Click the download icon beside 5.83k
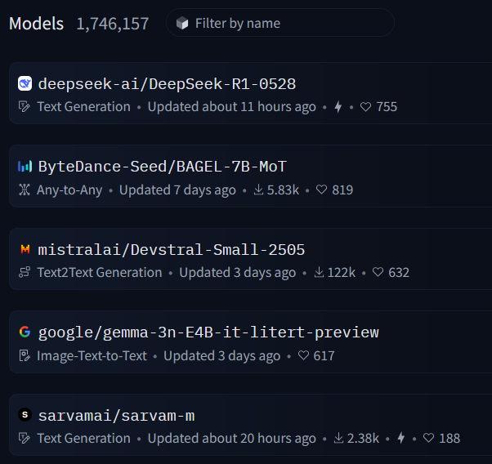Screen dimensions: 492x464 (257, 190)
